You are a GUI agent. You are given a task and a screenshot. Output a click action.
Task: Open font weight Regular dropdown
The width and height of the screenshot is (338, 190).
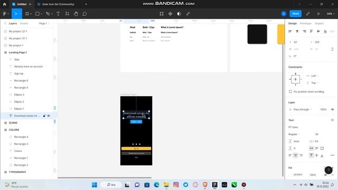[x=294, y=134]
